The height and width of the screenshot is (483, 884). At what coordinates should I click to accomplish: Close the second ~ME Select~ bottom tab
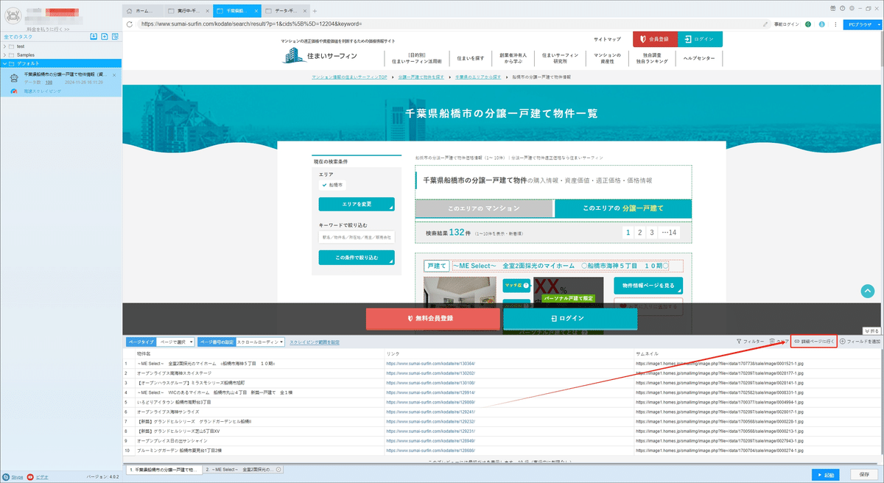click(x=280, y=469)
